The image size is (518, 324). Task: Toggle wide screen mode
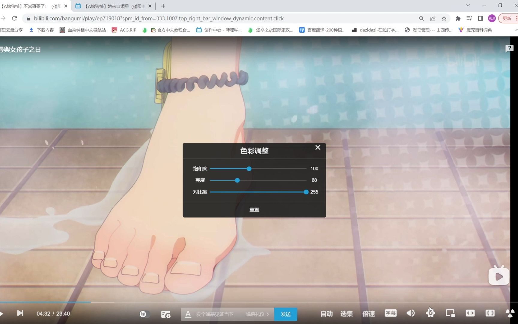(x=470, y=313)
